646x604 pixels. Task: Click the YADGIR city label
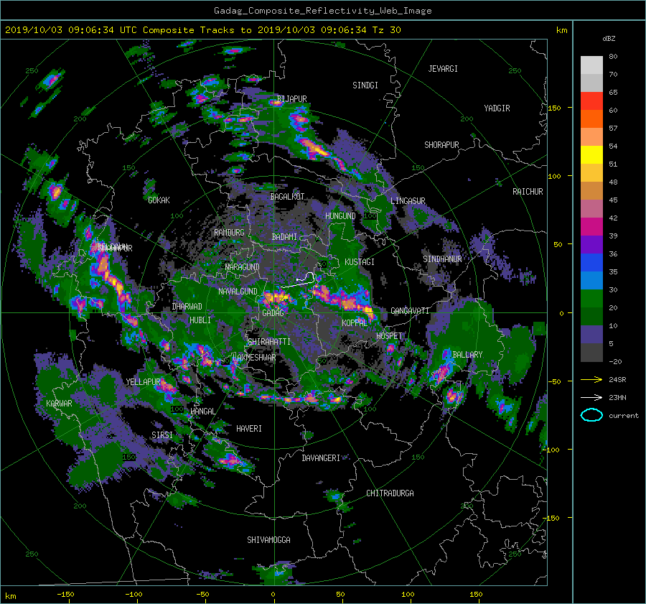click(x=497, y=108)
